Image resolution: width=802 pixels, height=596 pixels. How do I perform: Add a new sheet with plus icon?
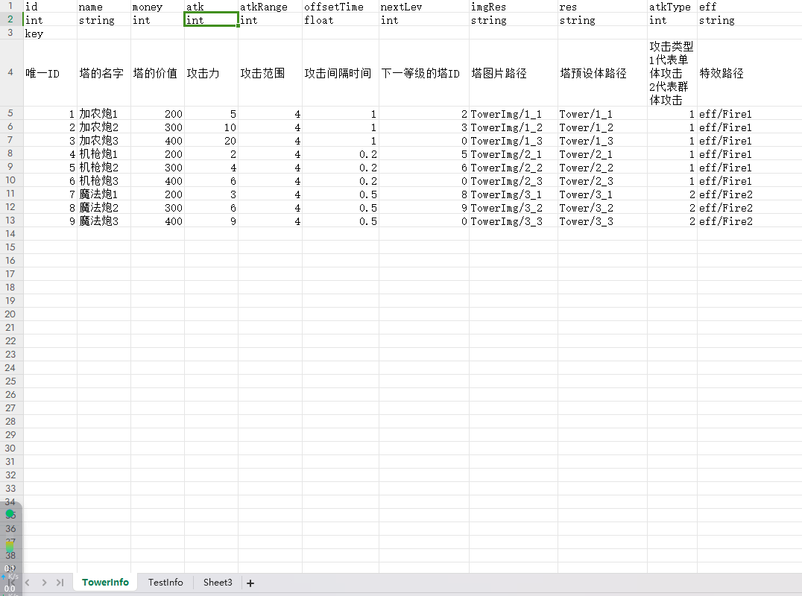(250, 583)
